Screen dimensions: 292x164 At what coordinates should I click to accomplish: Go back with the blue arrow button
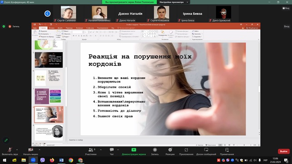(48, 14)
